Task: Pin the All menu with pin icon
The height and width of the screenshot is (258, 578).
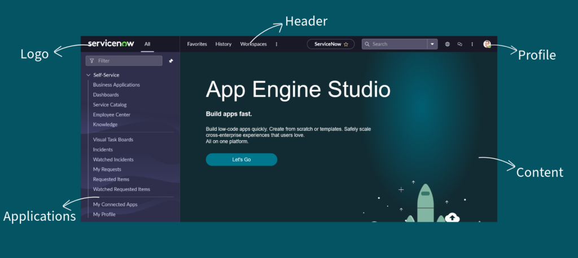Action: (170, 61)
